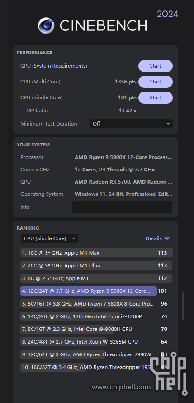Click the Info text input field
This screenshot has height=403, width=194.
(x=122, y=207)
